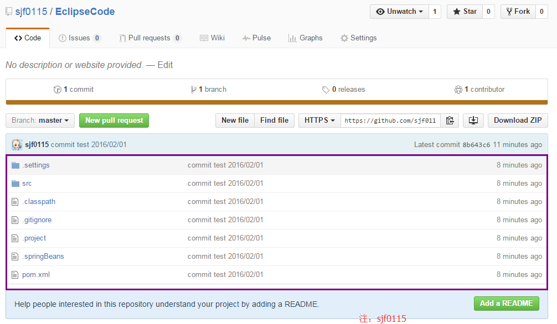
Task: Switch to the Pulse tab
Action: point(256,38)
